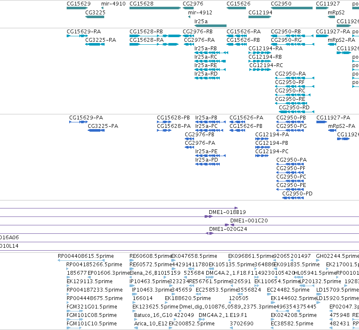
Task: Select transcript CG2950-RA
Action: point(290,74)
